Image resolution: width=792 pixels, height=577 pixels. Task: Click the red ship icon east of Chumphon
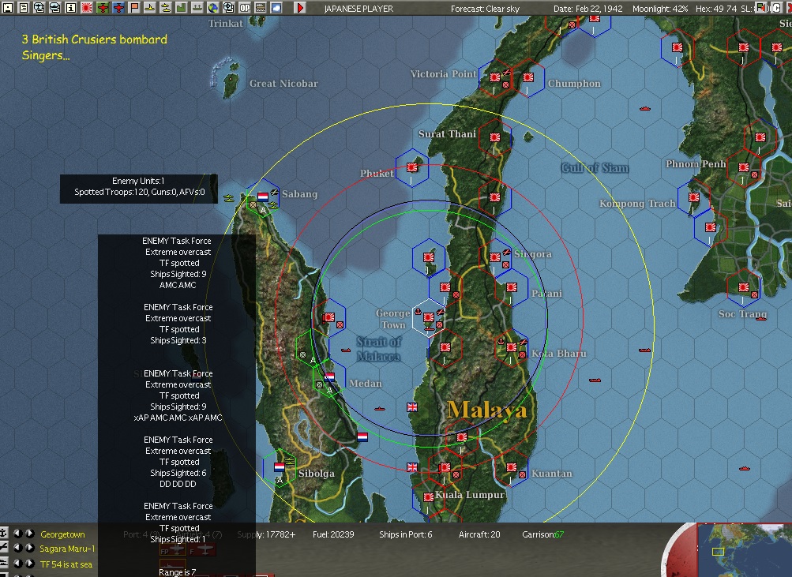point(645,108)
